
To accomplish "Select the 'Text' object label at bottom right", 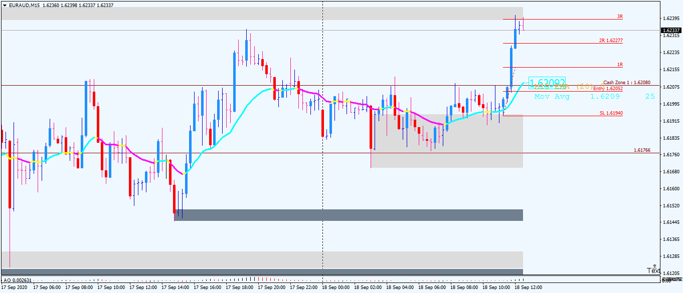I will (653, 270).
